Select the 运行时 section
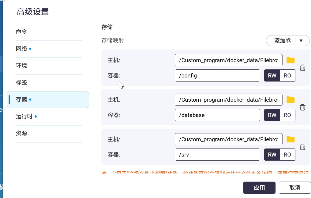This screenshot has height=198, width=311. (x=24, y=116)
